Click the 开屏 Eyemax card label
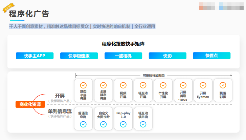 (x=203, y=95)
